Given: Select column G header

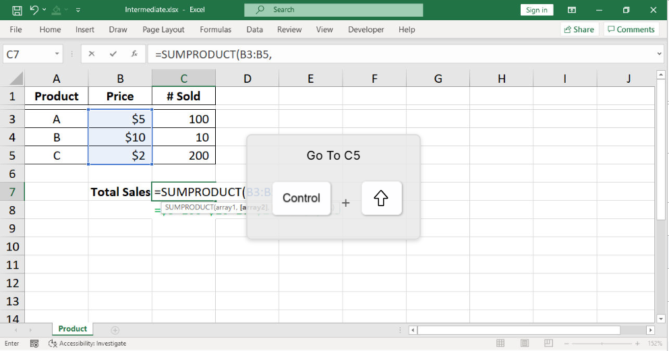Looking at the screenshot, I should (438, 79).
